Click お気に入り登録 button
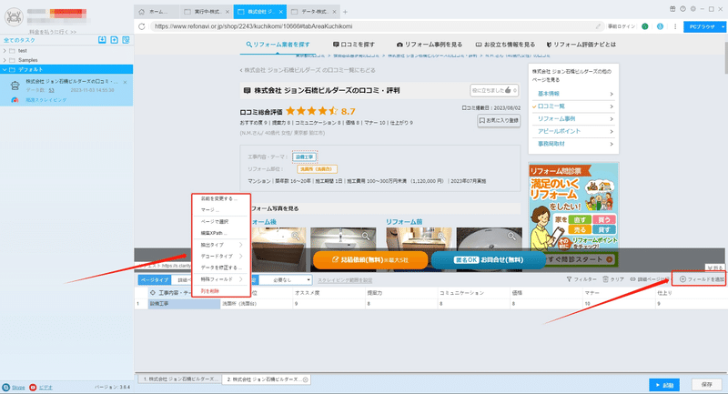Viewport: 728px width, 394px height. (499, 121)
